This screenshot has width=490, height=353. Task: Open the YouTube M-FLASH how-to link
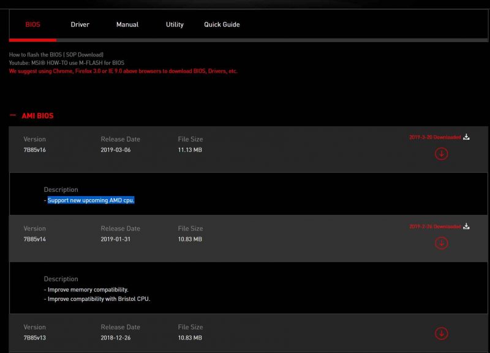(x=66, y=63)
